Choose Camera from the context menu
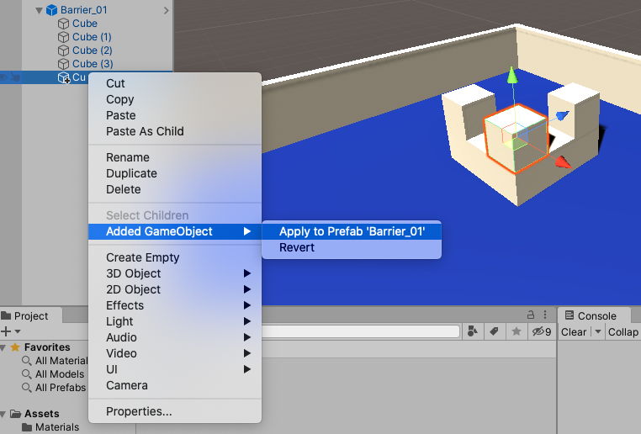Viewport: 641px width, 434px height. pos(175,385)
